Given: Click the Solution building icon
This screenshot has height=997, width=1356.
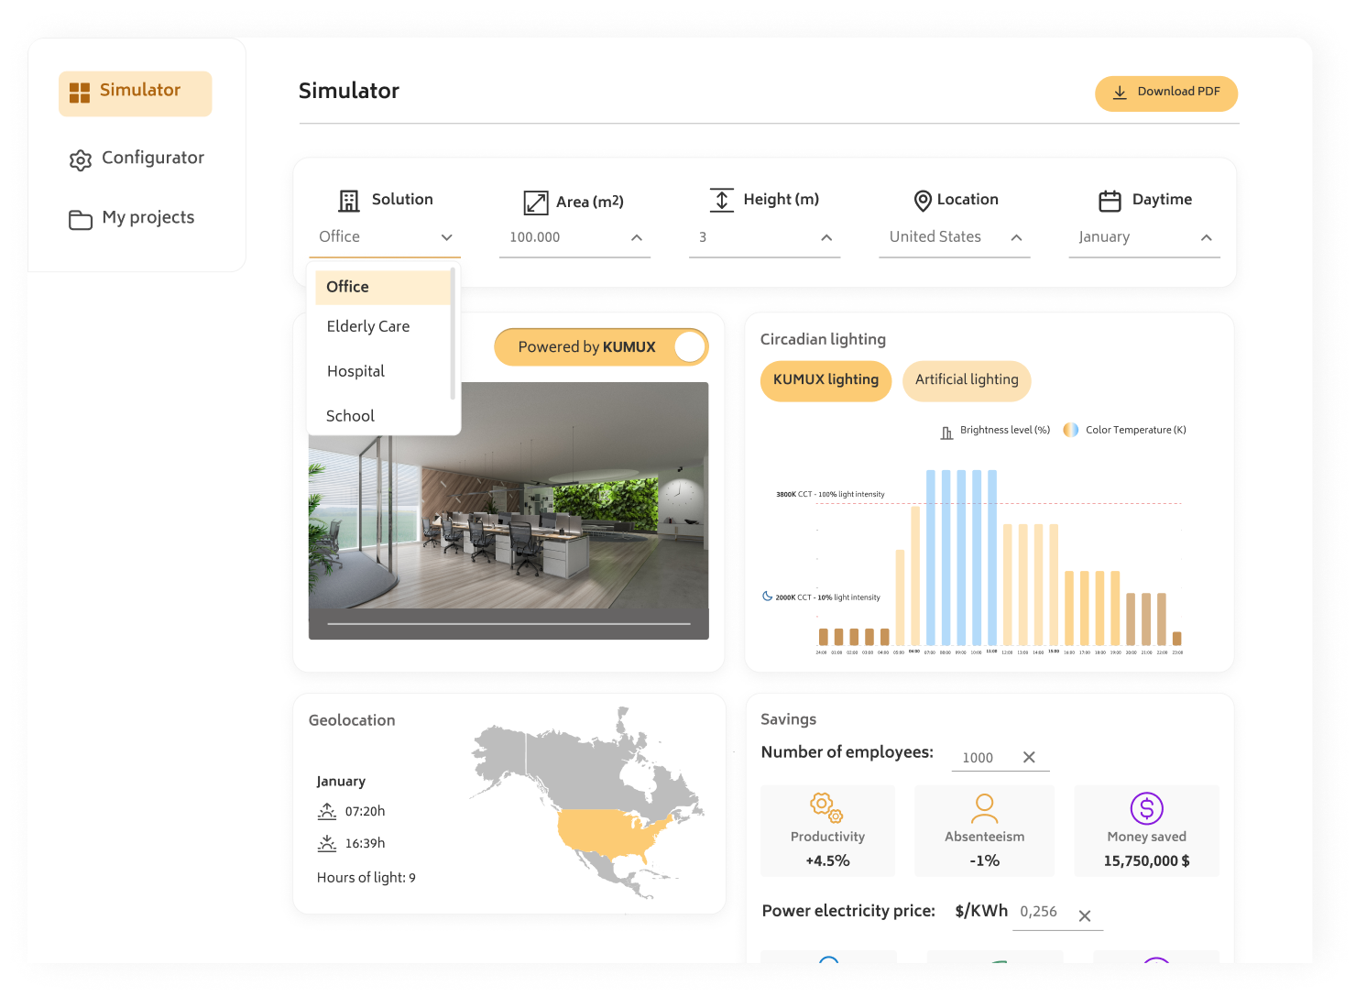Looking at the screenshot, I should [x=349, y=201].
